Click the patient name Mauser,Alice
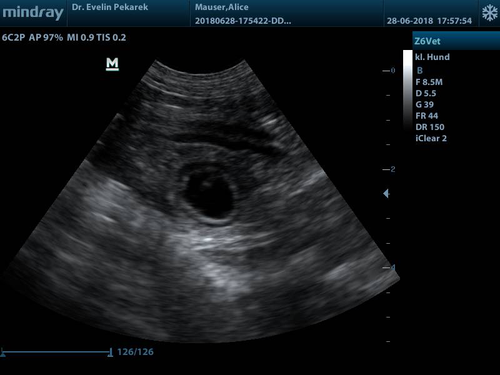Image resolution: width=500 pixels, height=375 pixels. point(222,7)
